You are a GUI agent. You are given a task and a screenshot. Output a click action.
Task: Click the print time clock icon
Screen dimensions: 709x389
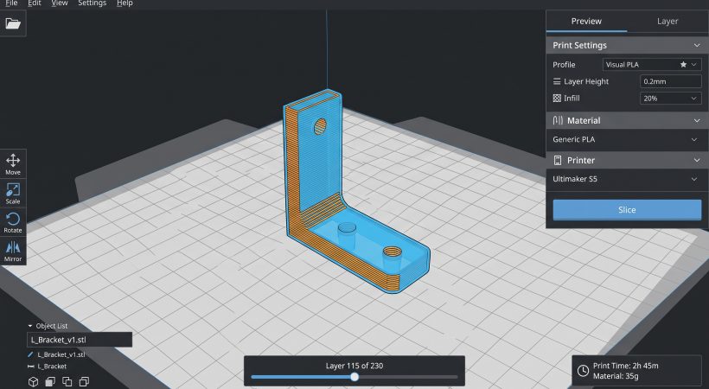584,371
